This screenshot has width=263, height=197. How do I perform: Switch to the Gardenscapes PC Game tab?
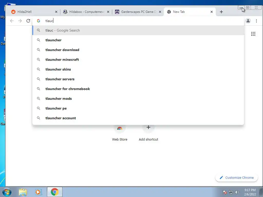(138, 12)
